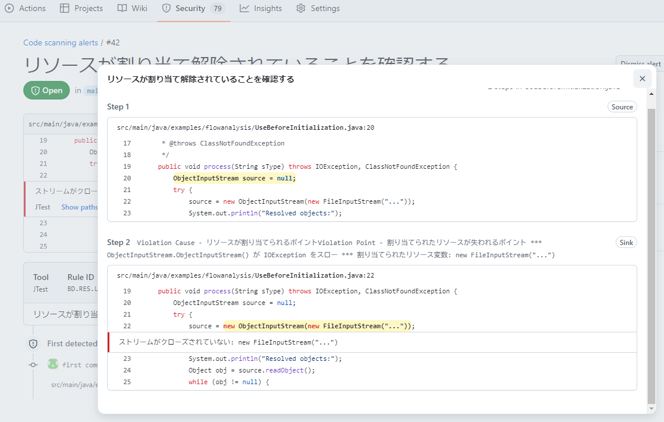The width and height of the screenshot is (664, 422).
Task: Open the Dismiss alert dropdown
Action: tap(640, 63)
